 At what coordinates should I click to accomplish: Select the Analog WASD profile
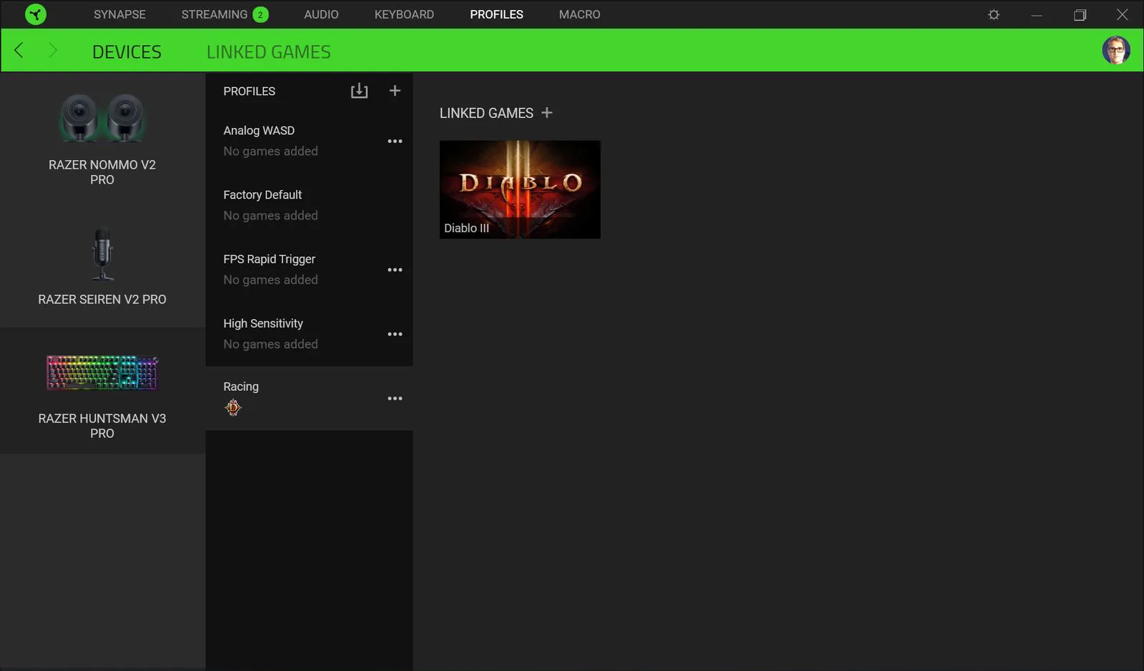pos(309,141)
